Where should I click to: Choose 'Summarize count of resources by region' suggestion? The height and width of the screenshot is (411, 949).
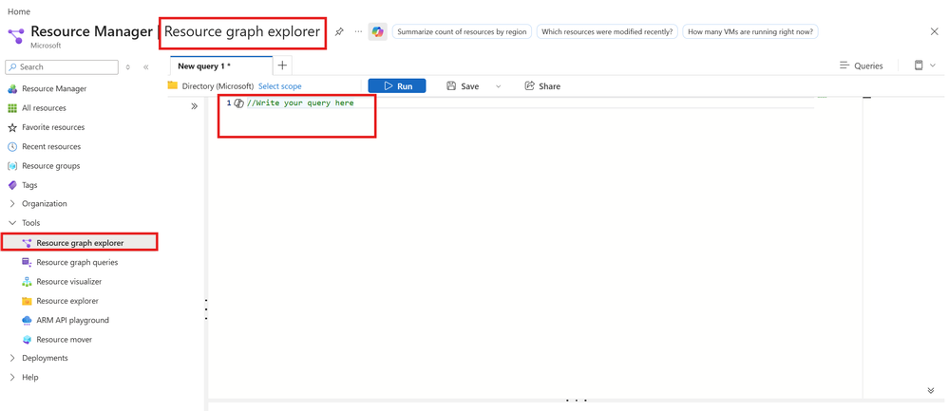pos(462,32)
